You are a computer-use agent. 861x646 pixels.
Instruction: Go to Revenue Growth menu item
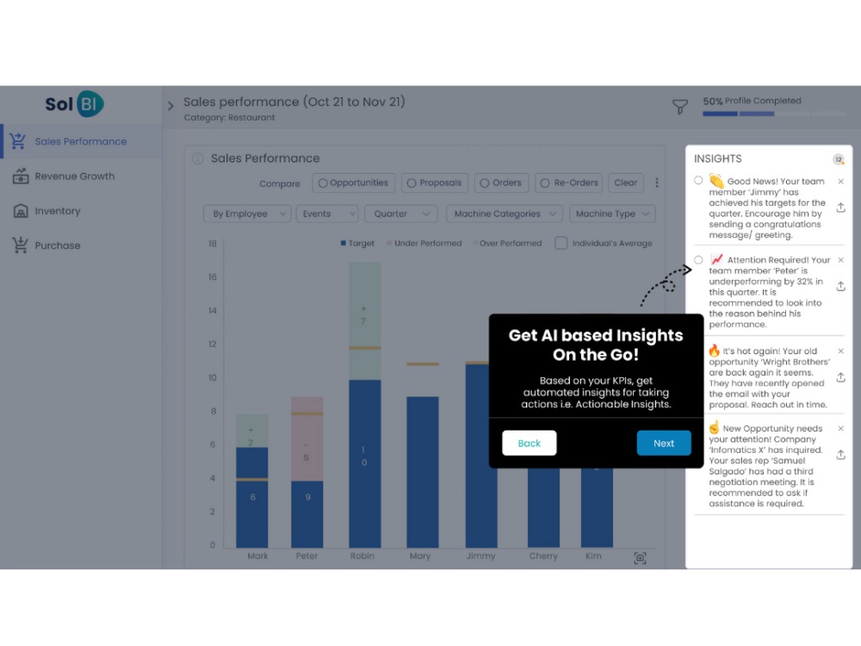tap(81, 177)
